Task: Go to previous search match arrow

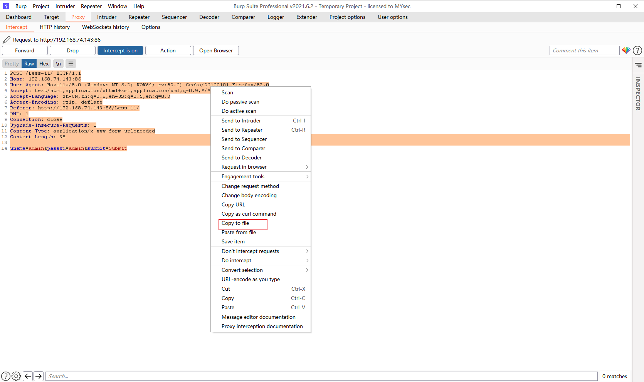Action: click(28, 376)
